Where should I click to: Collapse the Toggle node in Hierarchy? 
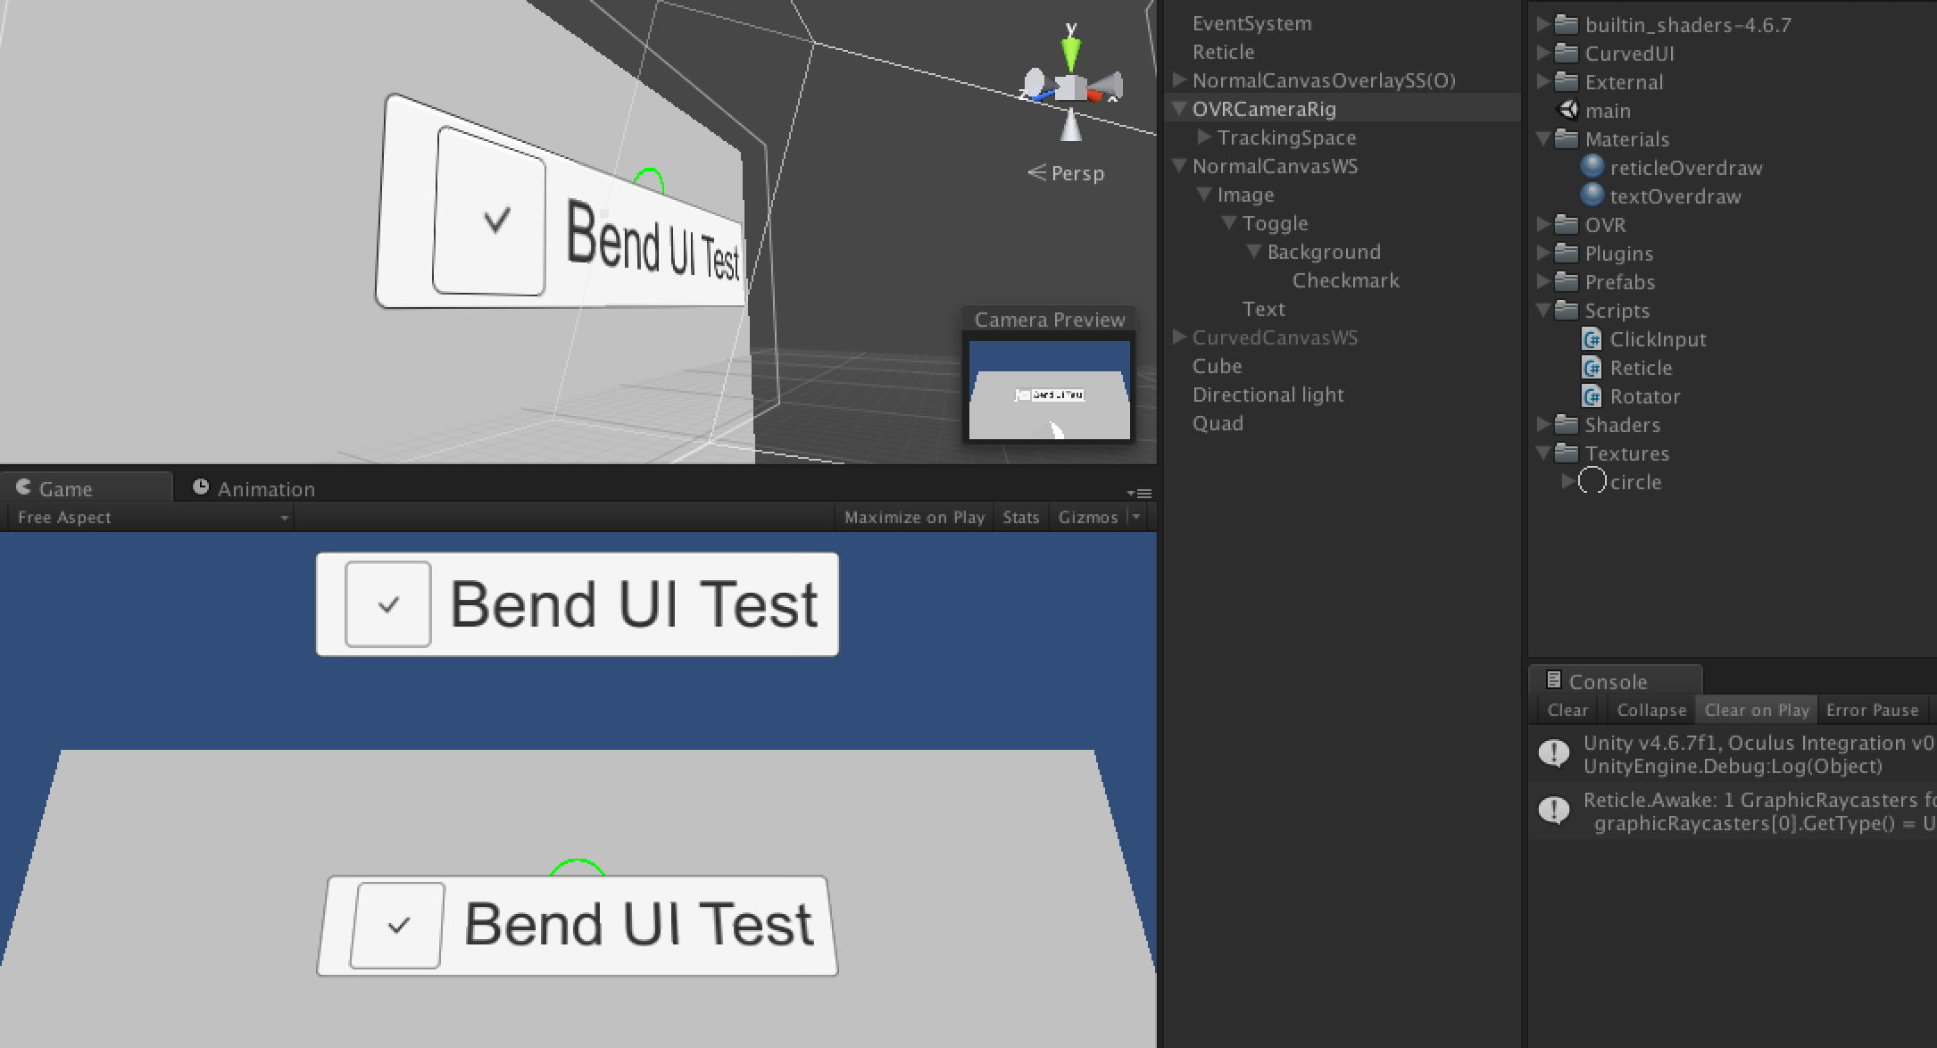point(1229,223)
